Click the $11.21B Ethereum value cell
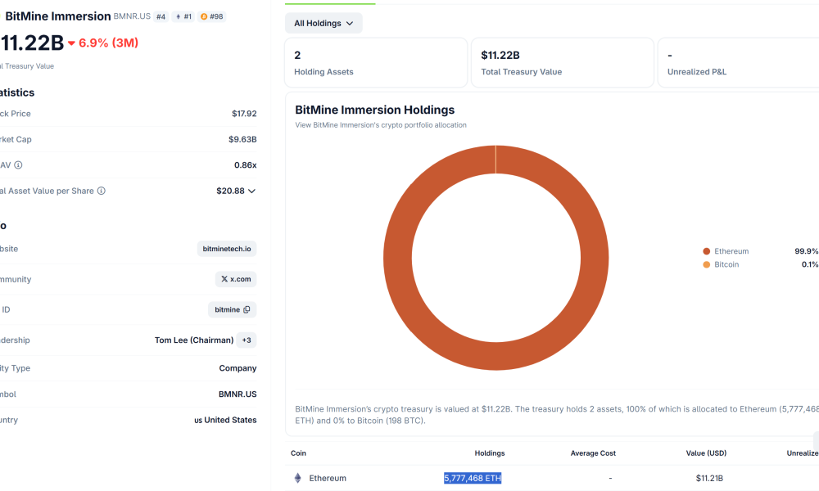 click(709, 478)
